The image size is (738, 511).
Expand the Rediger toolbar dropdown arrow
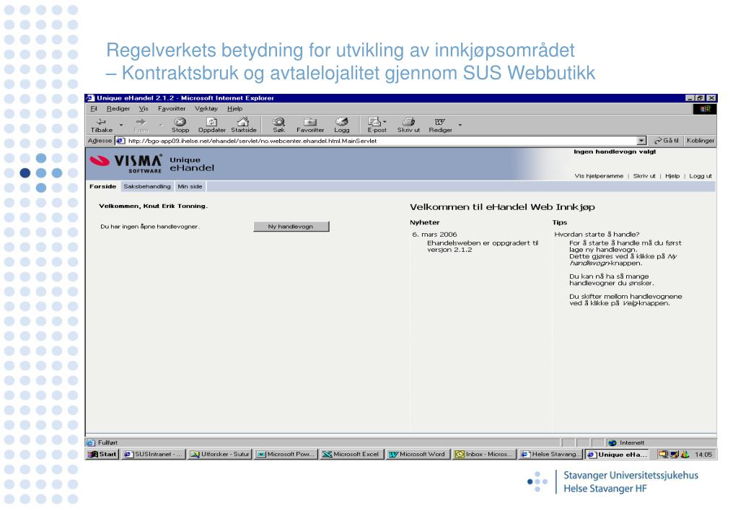coord(460,125)
